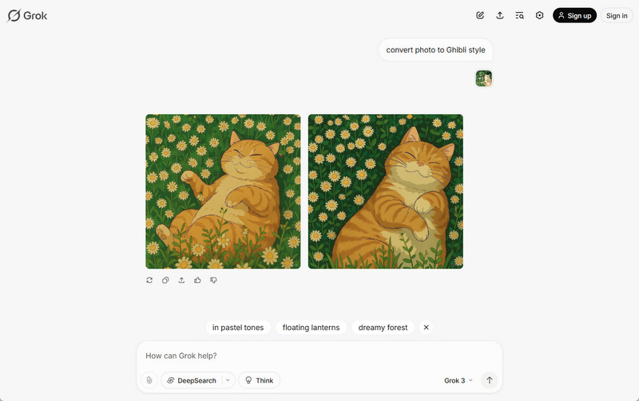Image resolution: width=639 pixels, height=401 pixels.
Task: Open the first generated cat image
Action: 223,191
